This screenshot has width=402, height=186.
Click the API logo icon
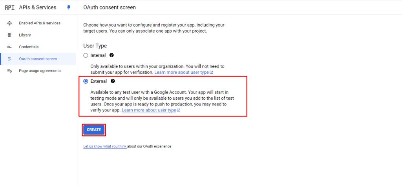(9, 7)
